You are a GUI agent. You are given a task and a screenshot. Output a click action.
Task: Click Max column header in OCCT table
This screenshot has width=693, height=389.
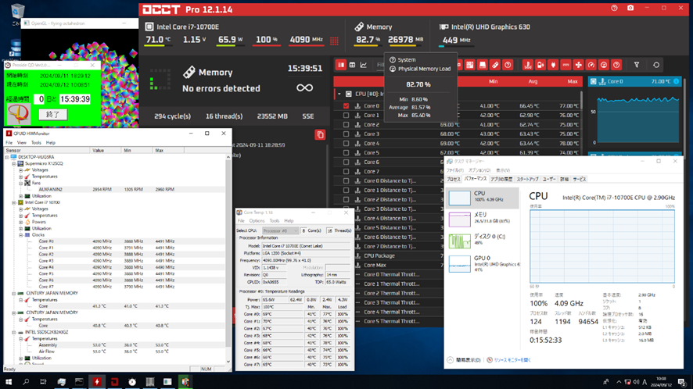(573, 81)
